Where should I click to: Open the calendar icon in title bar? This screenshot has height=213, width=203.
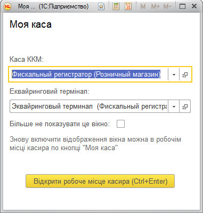coord(128,6)
